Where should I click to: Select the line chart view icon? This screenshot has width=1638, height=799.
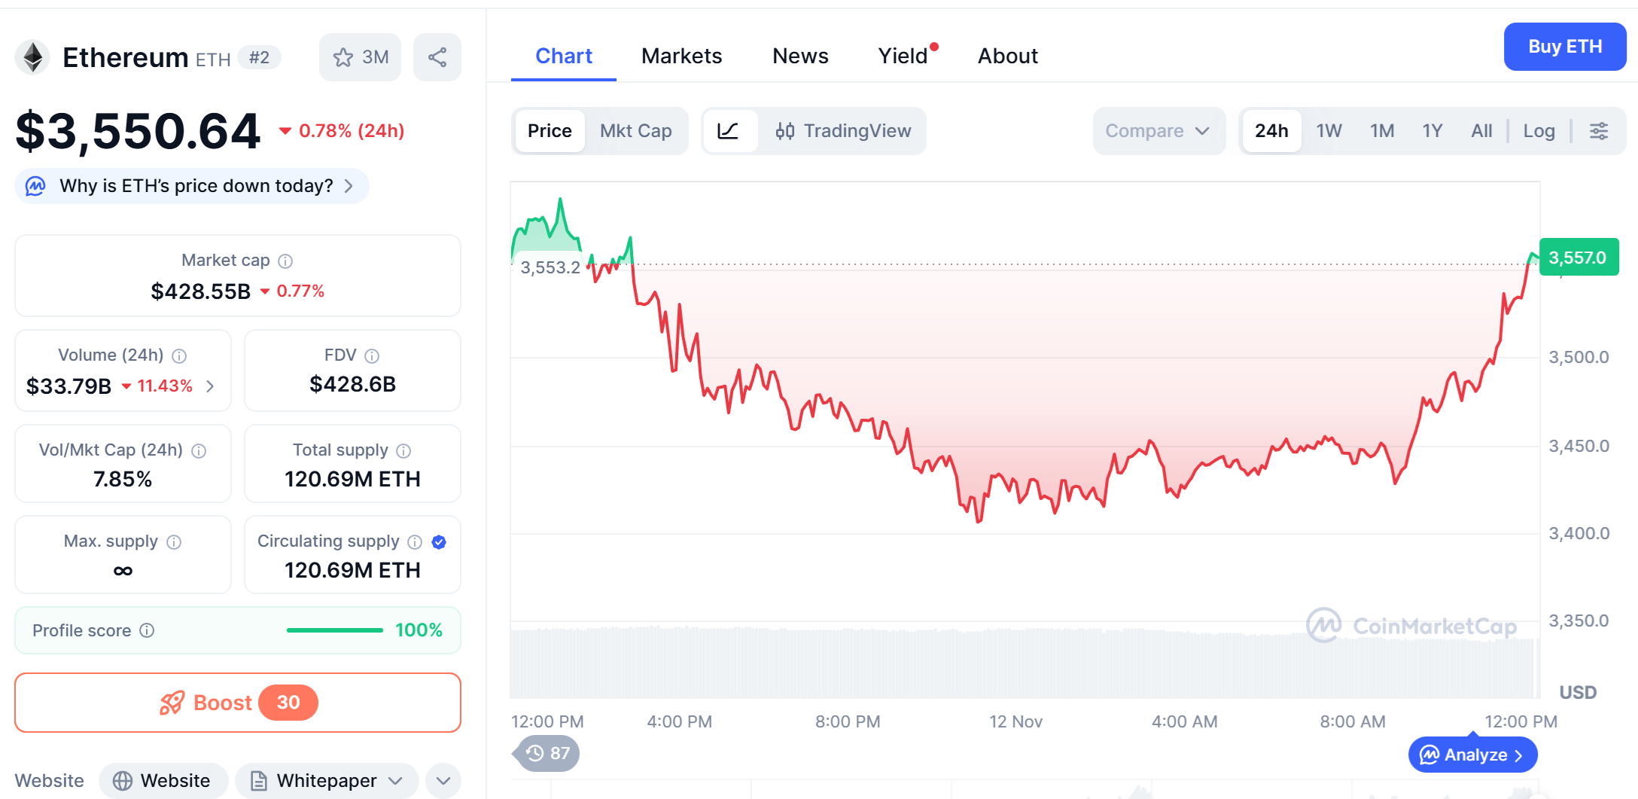point(728,131)
